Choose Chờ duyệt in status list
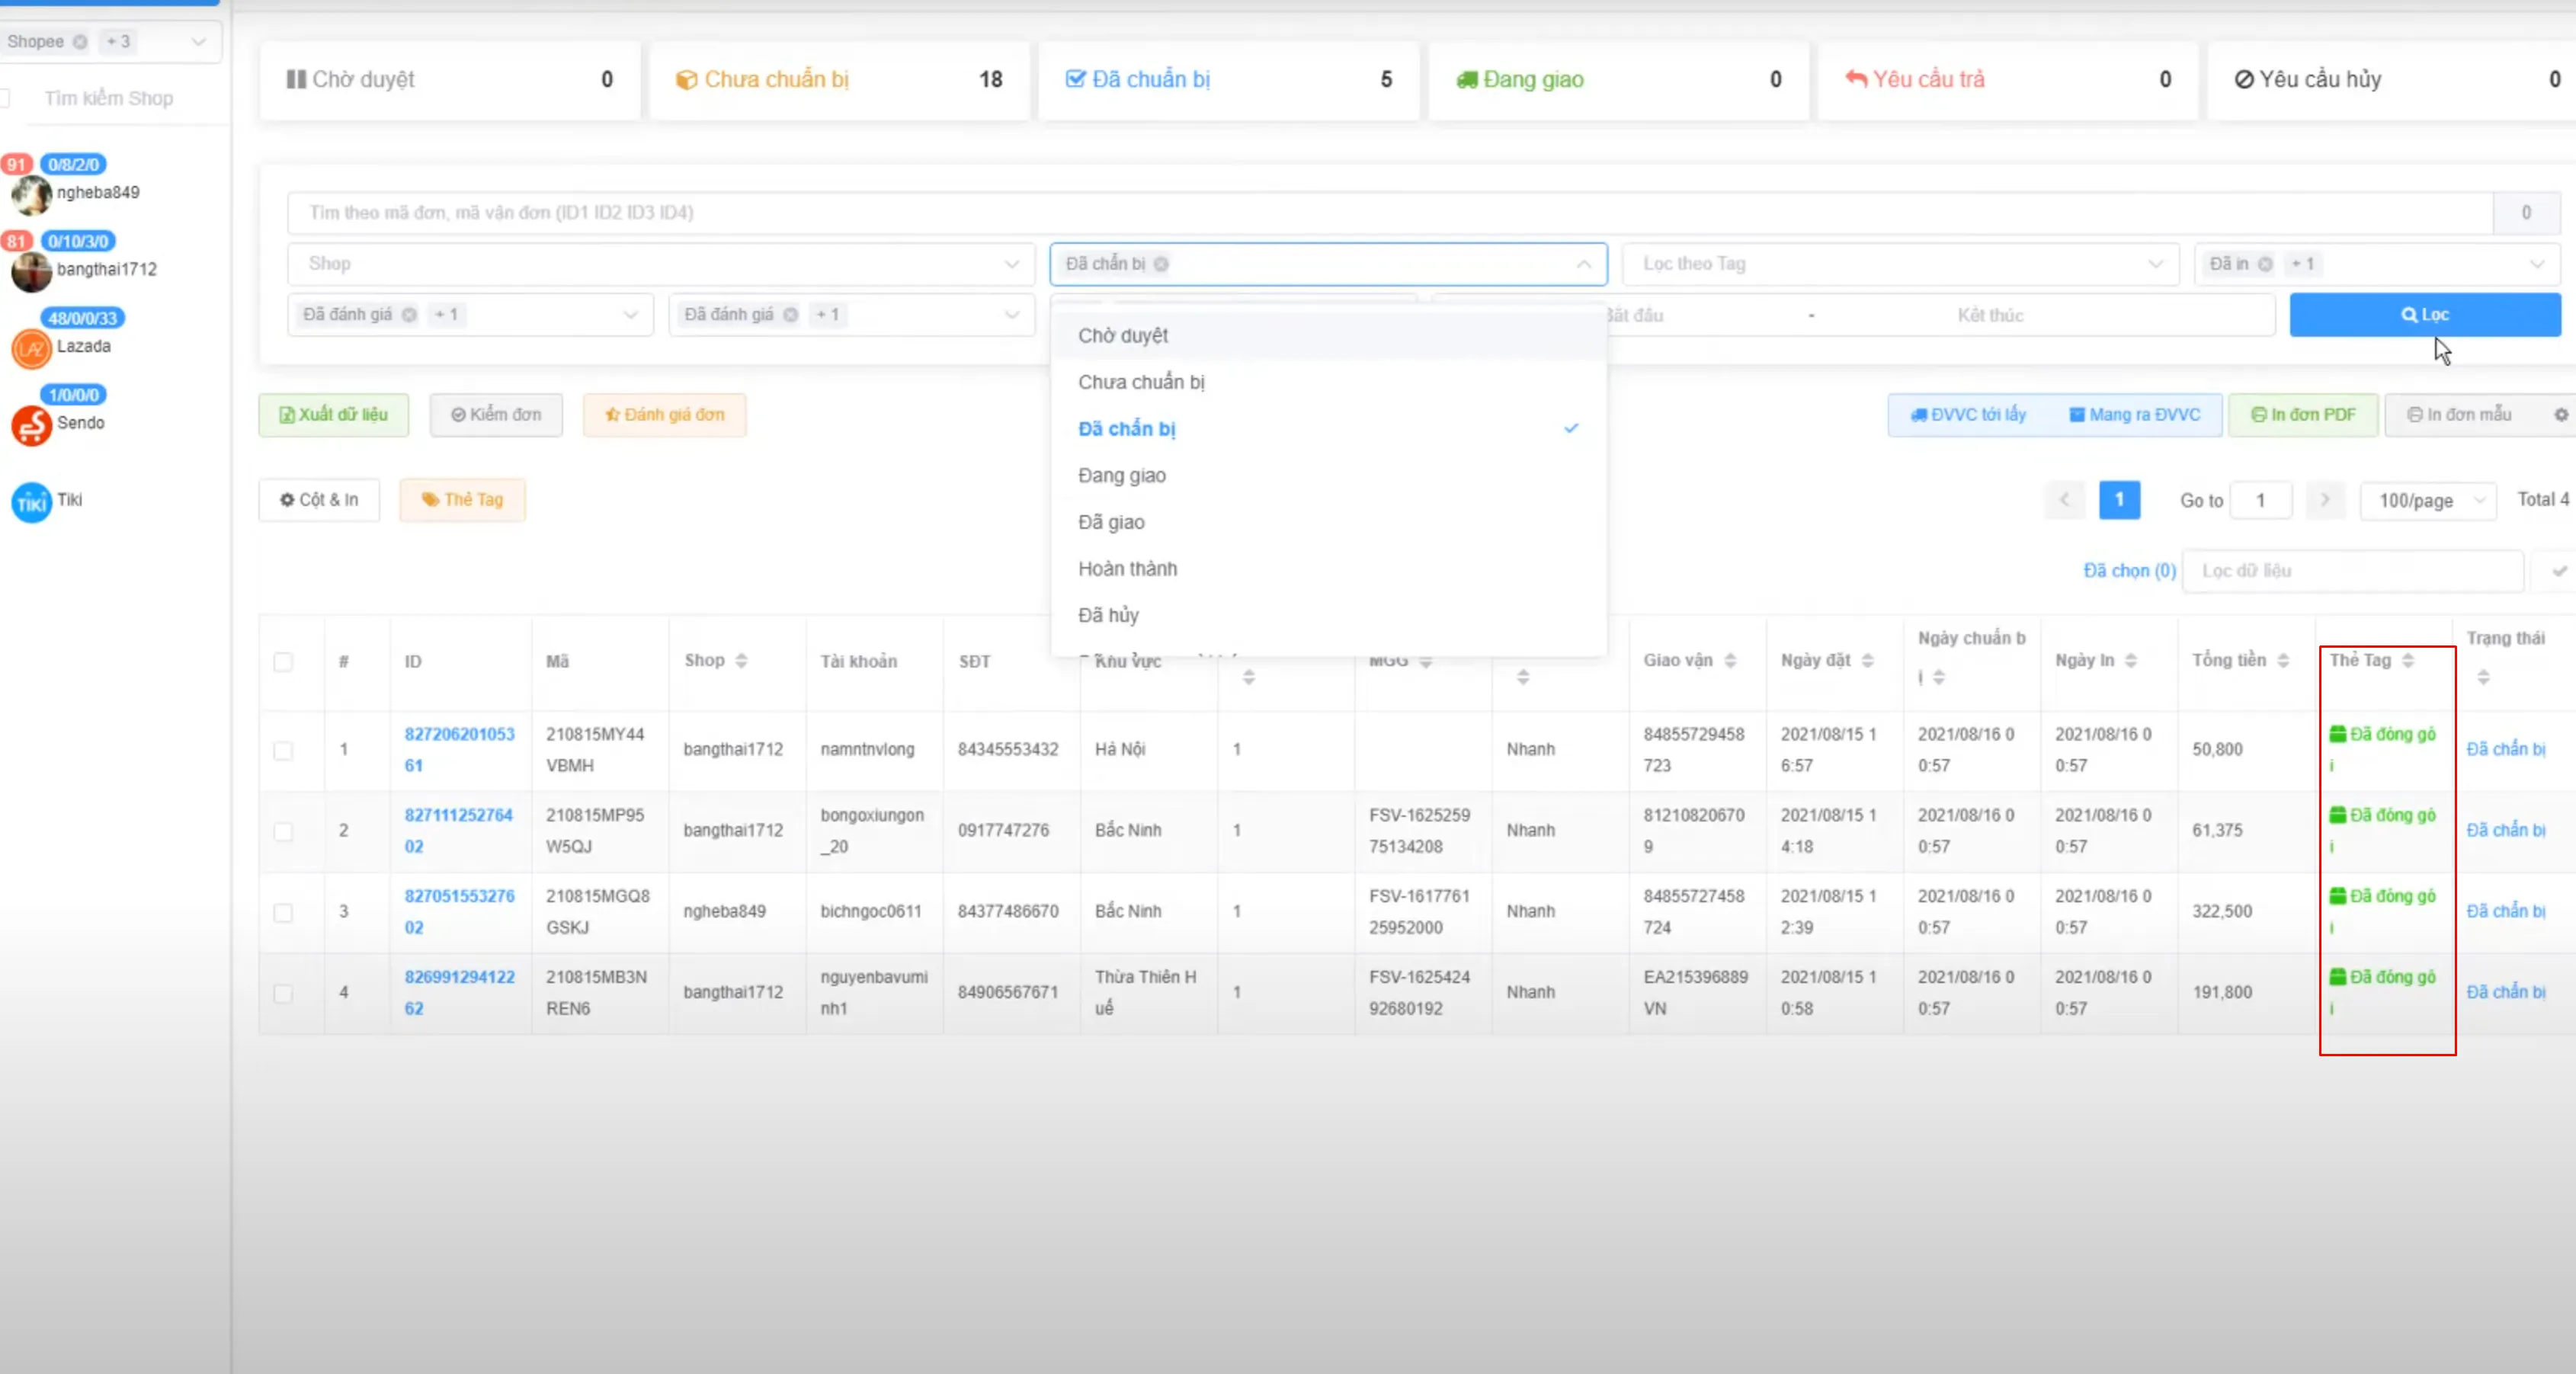 coord(1329,336)
